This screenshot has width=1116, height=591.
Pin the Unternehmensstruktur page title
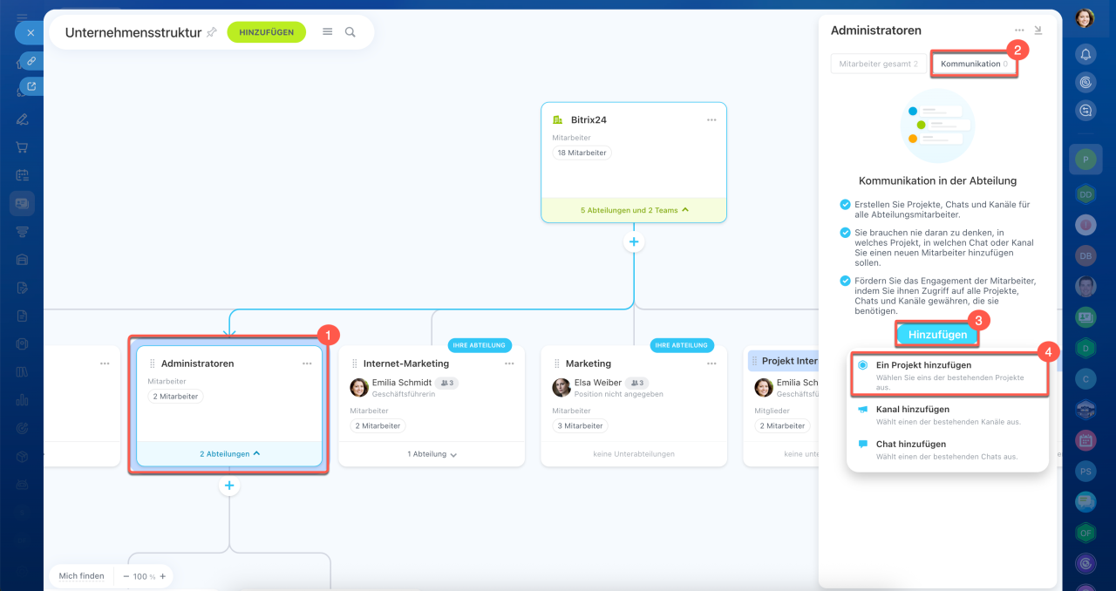[x=211, y=32]
